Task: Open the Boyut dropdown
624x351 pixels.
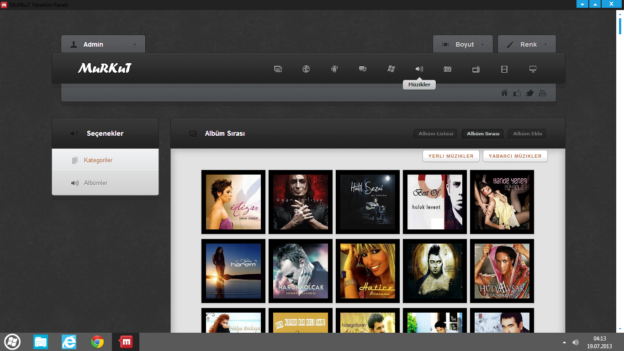Action: pos(463,44)
